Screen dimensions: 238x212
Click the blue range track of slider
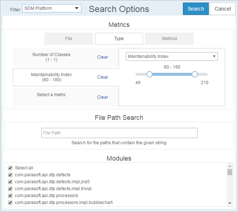coord(172,74)
